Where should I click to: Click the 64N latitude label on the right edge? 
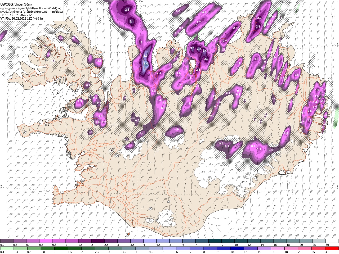click(338, 187)
